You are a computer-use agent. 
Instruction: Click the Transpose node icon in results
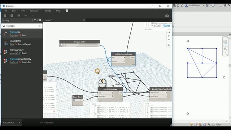(6, 34)
